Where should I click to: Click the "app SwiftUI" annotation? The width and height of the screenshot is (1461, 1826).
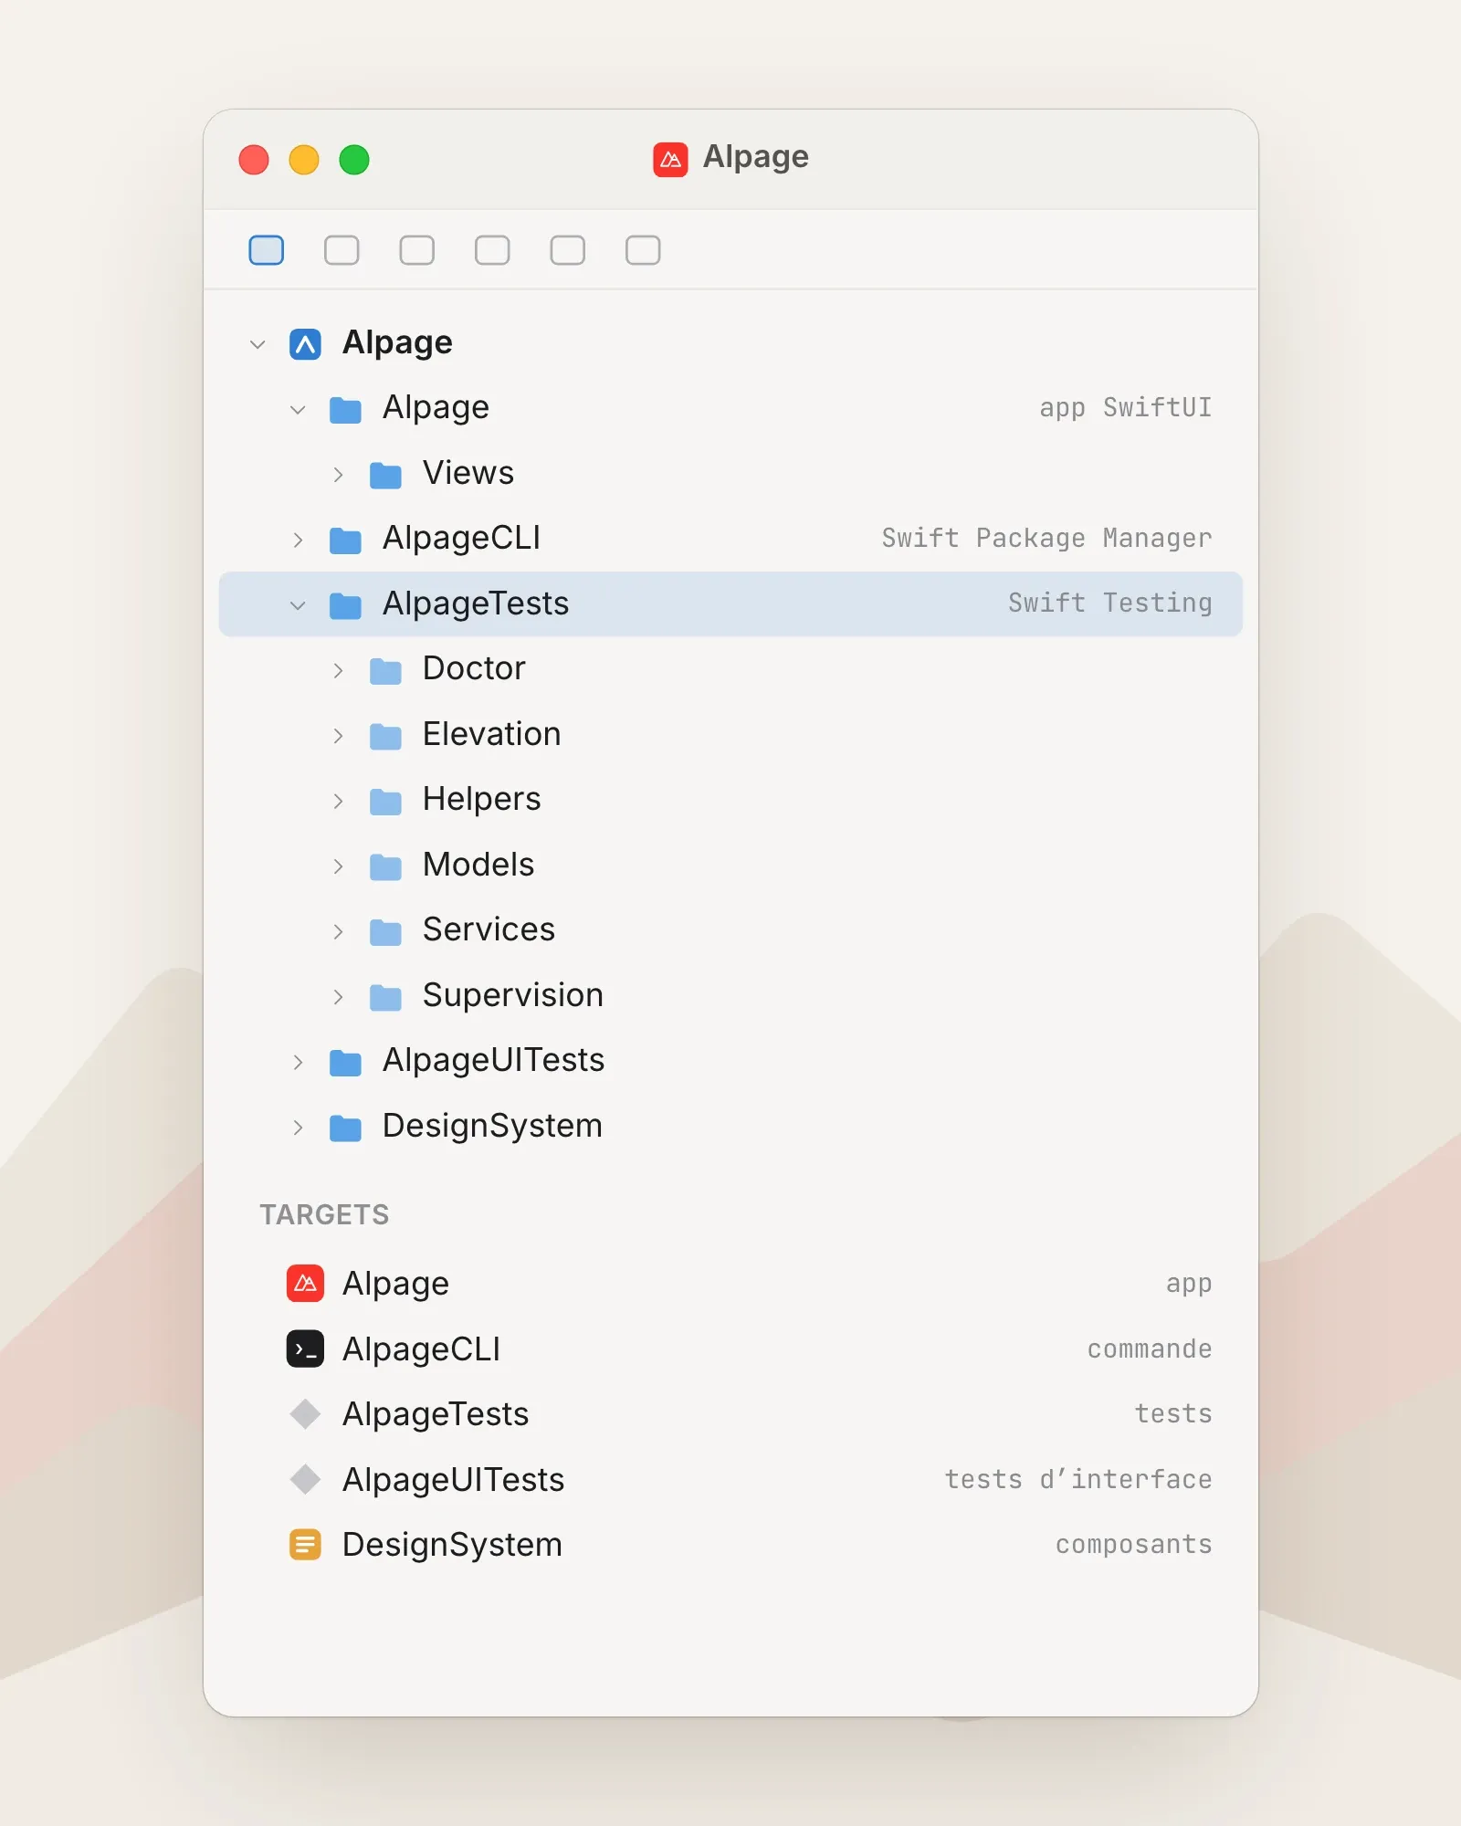point(1125,408)
